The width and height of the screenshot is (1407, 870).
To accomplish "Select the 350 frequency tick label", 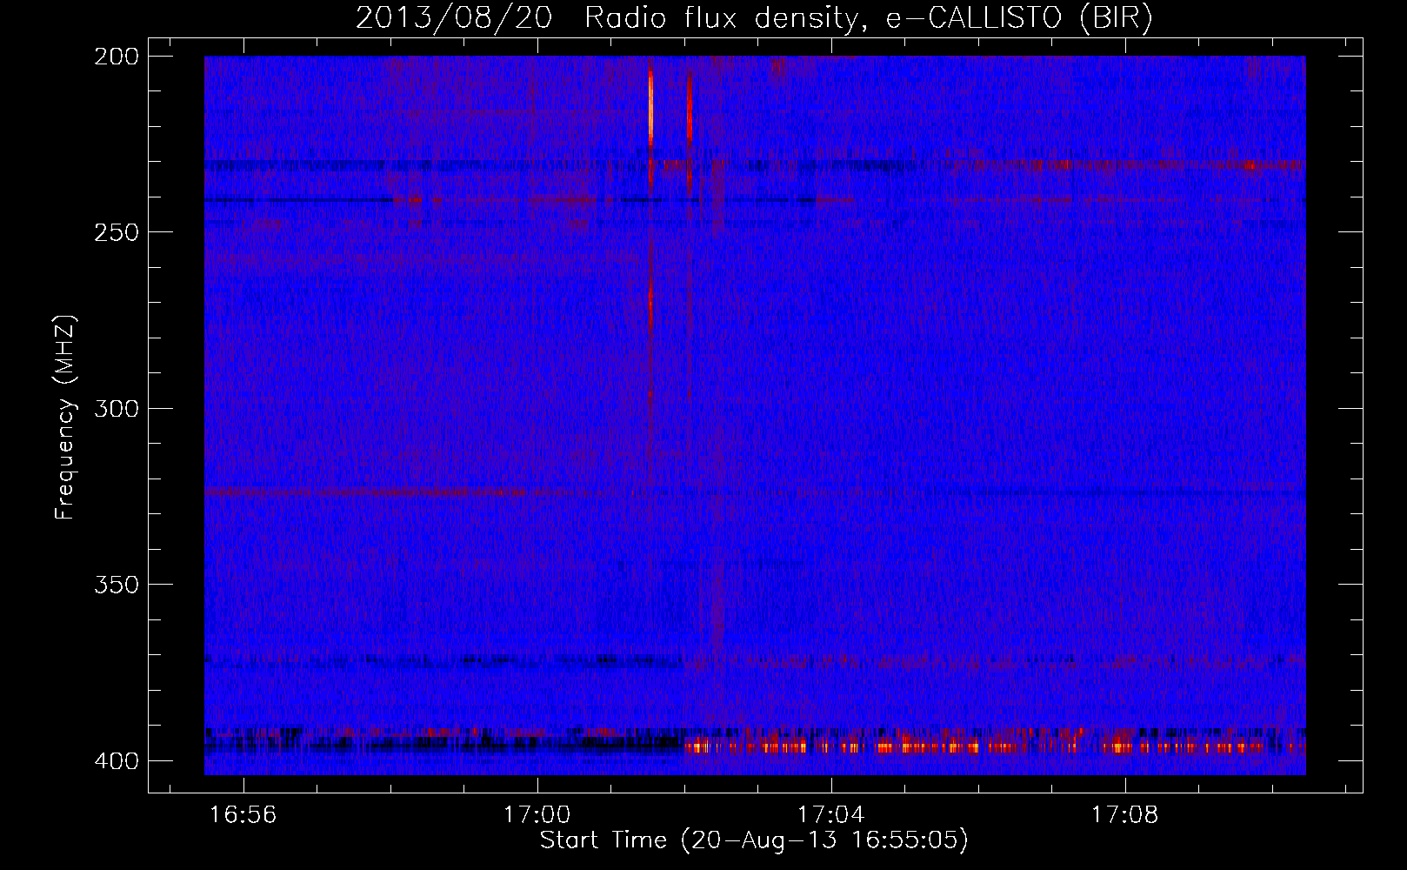I will (x=116, y=585).
